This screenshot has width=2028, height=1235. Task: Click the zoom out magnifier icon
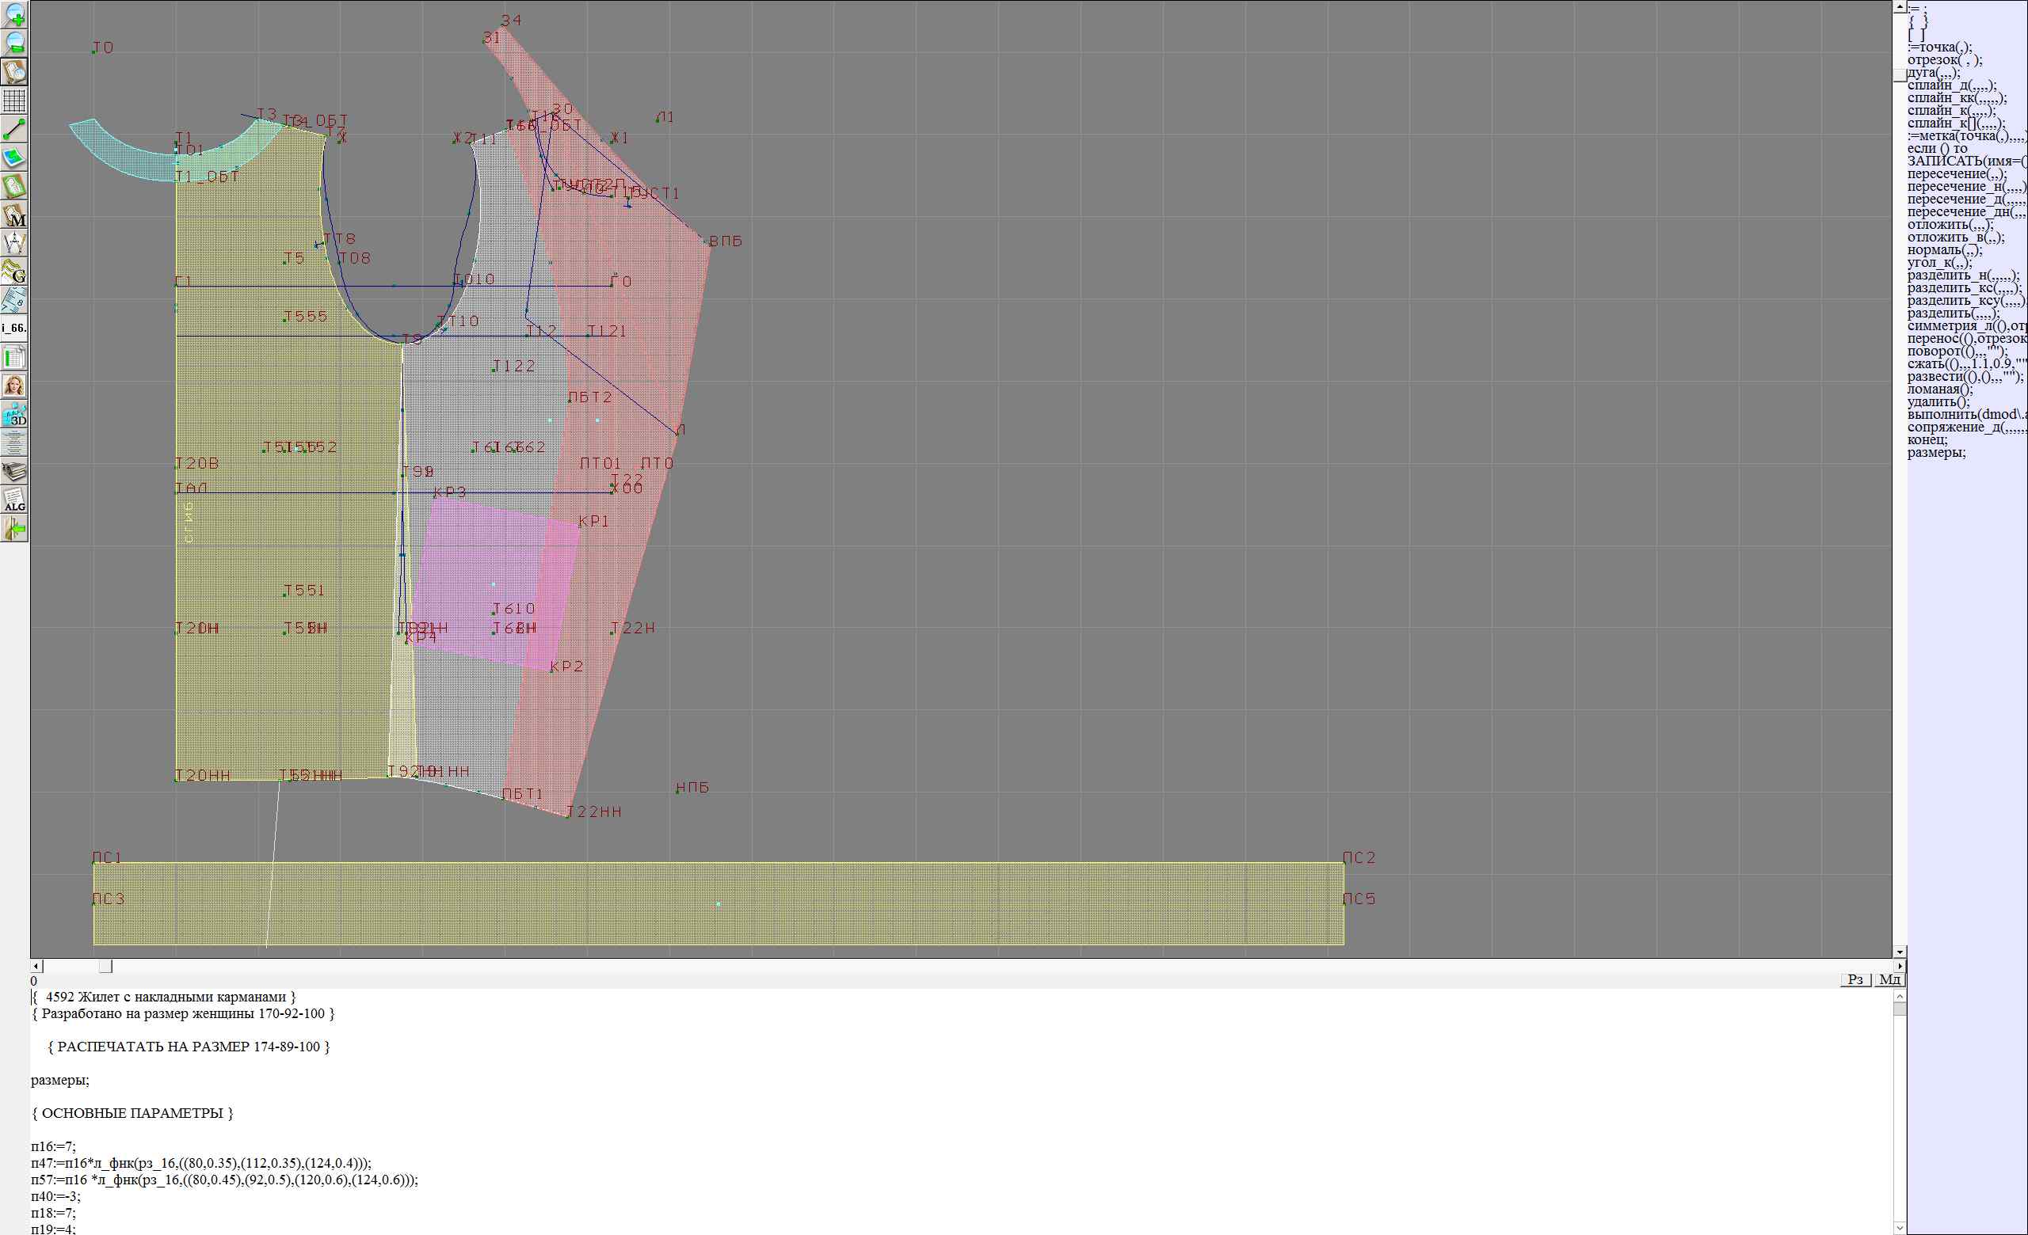point(15,43)
